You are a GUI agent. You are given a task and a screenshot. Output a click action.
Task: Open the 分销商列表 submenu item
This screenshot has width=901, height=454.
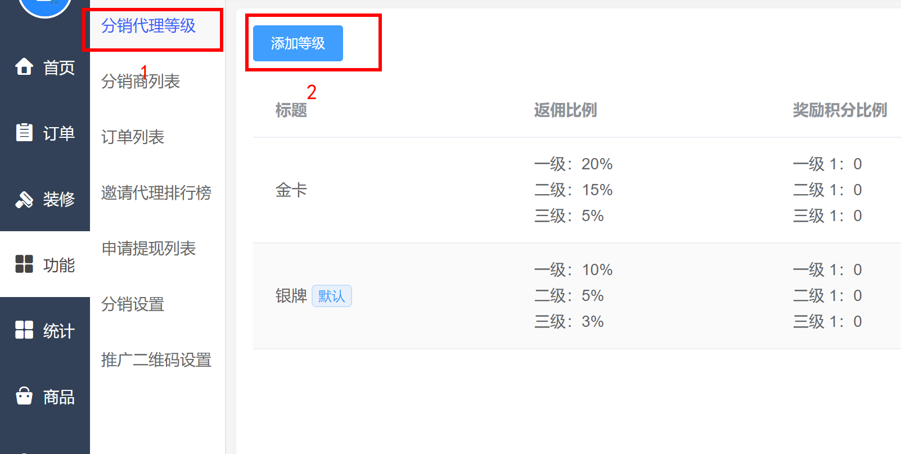pos(141,82)
